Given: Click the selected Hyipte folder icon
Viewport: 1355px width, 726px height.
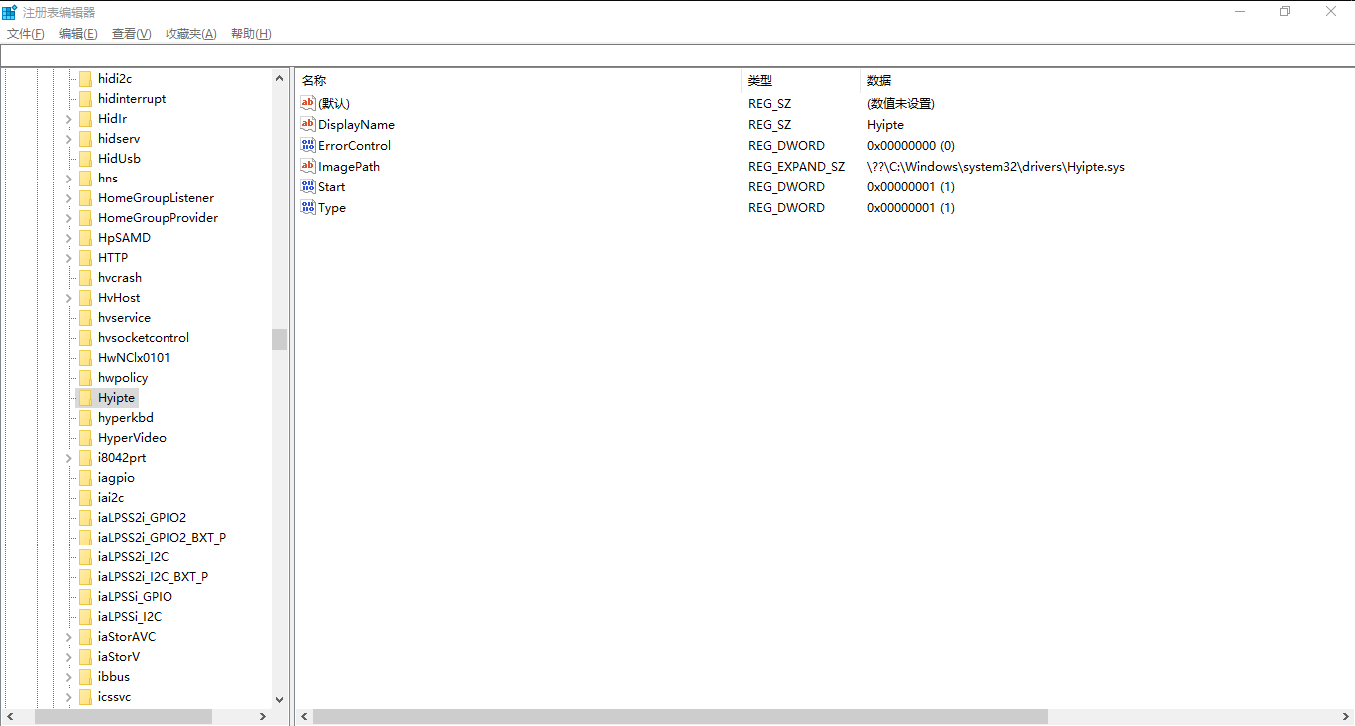Looking at the screenshot, I should tap(85, 397).
